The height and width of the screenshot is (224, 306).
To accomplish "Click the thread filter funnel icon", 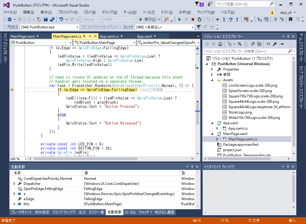I will point(199,27).
